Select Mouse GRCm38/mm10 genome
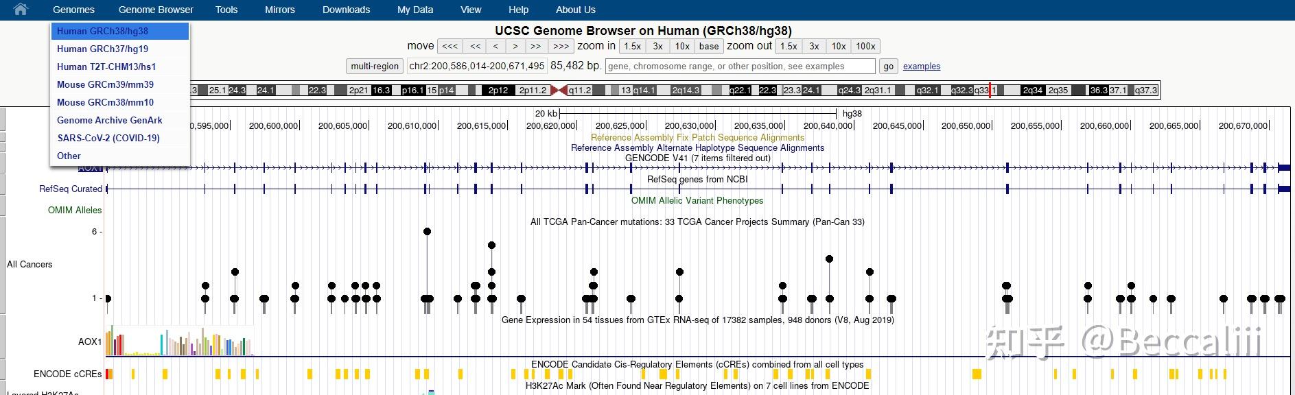 120,102
